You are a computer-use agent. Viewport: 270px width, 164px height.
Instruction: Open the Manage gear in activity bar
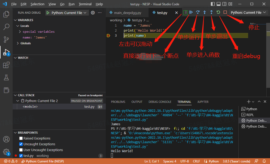6,152
